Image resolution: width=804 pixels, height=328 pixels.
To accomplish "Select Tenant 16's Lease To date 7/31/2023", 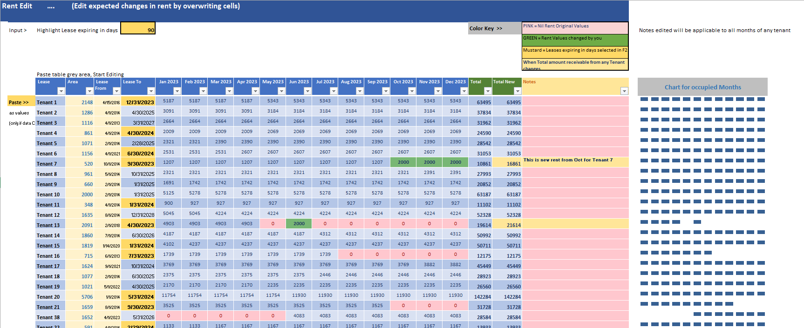I will [x=138, y=255].
